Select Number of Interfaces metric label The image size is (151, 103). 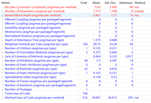40,85
